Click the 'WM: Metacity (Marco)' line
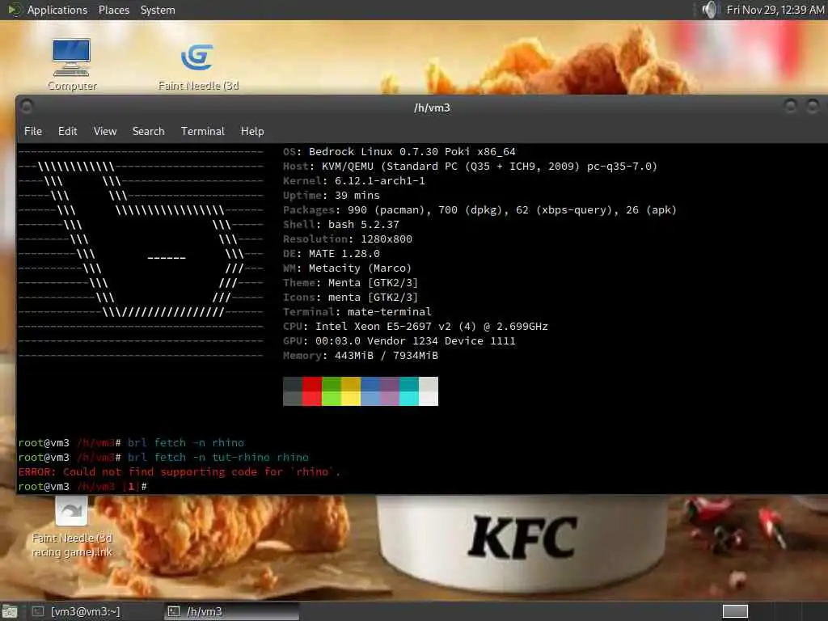 point(348,268)
